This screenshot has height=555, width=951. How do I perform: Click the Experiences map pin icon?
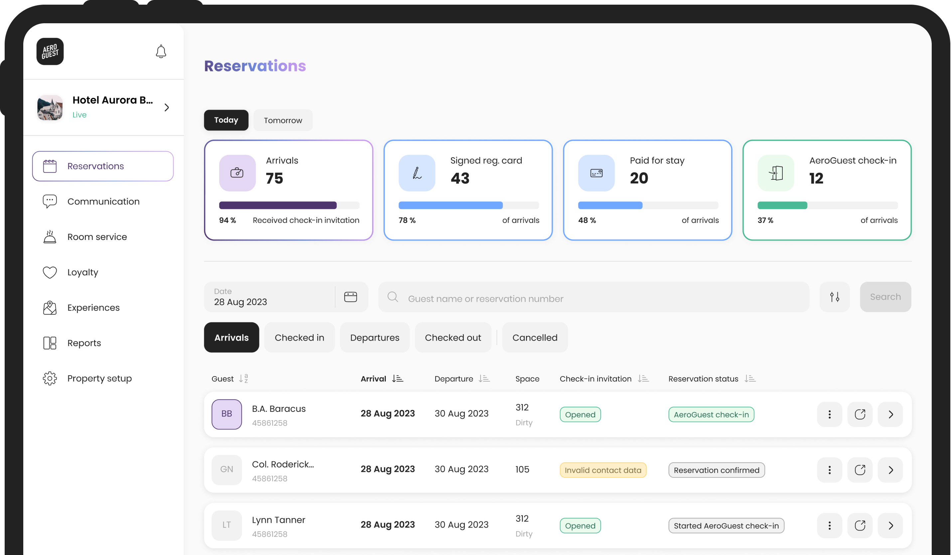pos(50,308)
